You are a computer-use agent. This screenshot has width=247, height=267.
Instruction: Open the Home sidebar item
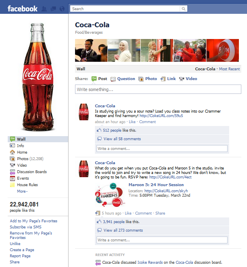pos(22,152)
